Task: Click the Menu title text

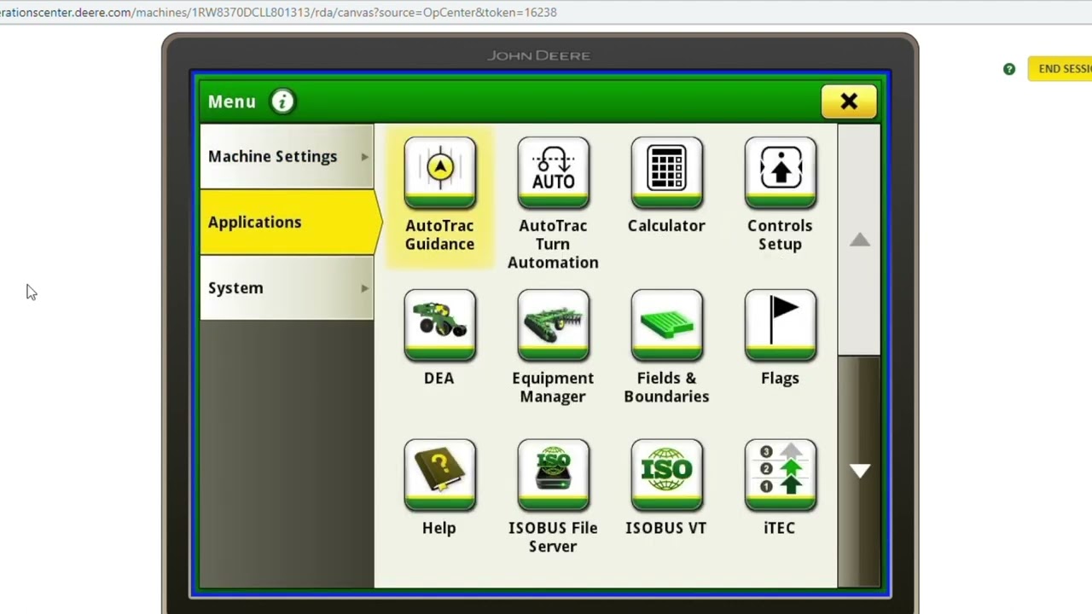Action: click(x=232, y=101)
